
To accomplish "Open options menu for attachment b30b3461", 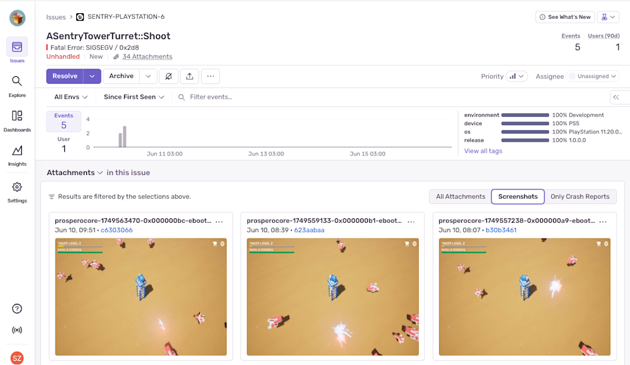I will (x=603, y=222).
